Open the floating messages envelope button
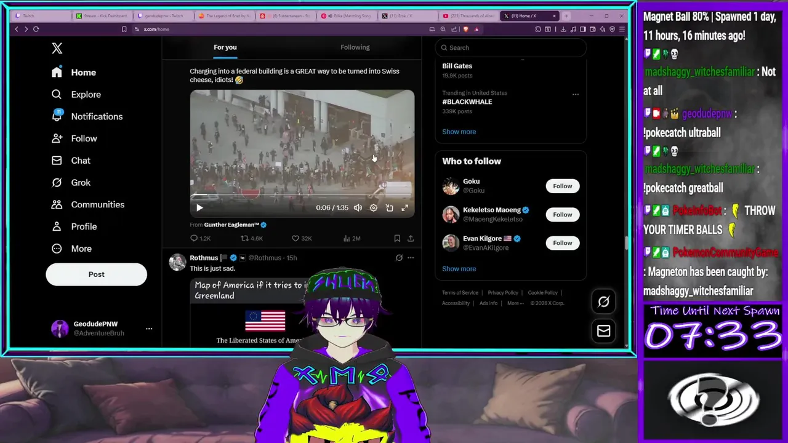 (603, 331)
